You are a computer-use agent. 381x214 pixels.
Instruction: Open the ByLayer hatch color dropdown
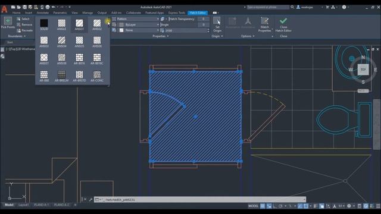coord(139,25)
